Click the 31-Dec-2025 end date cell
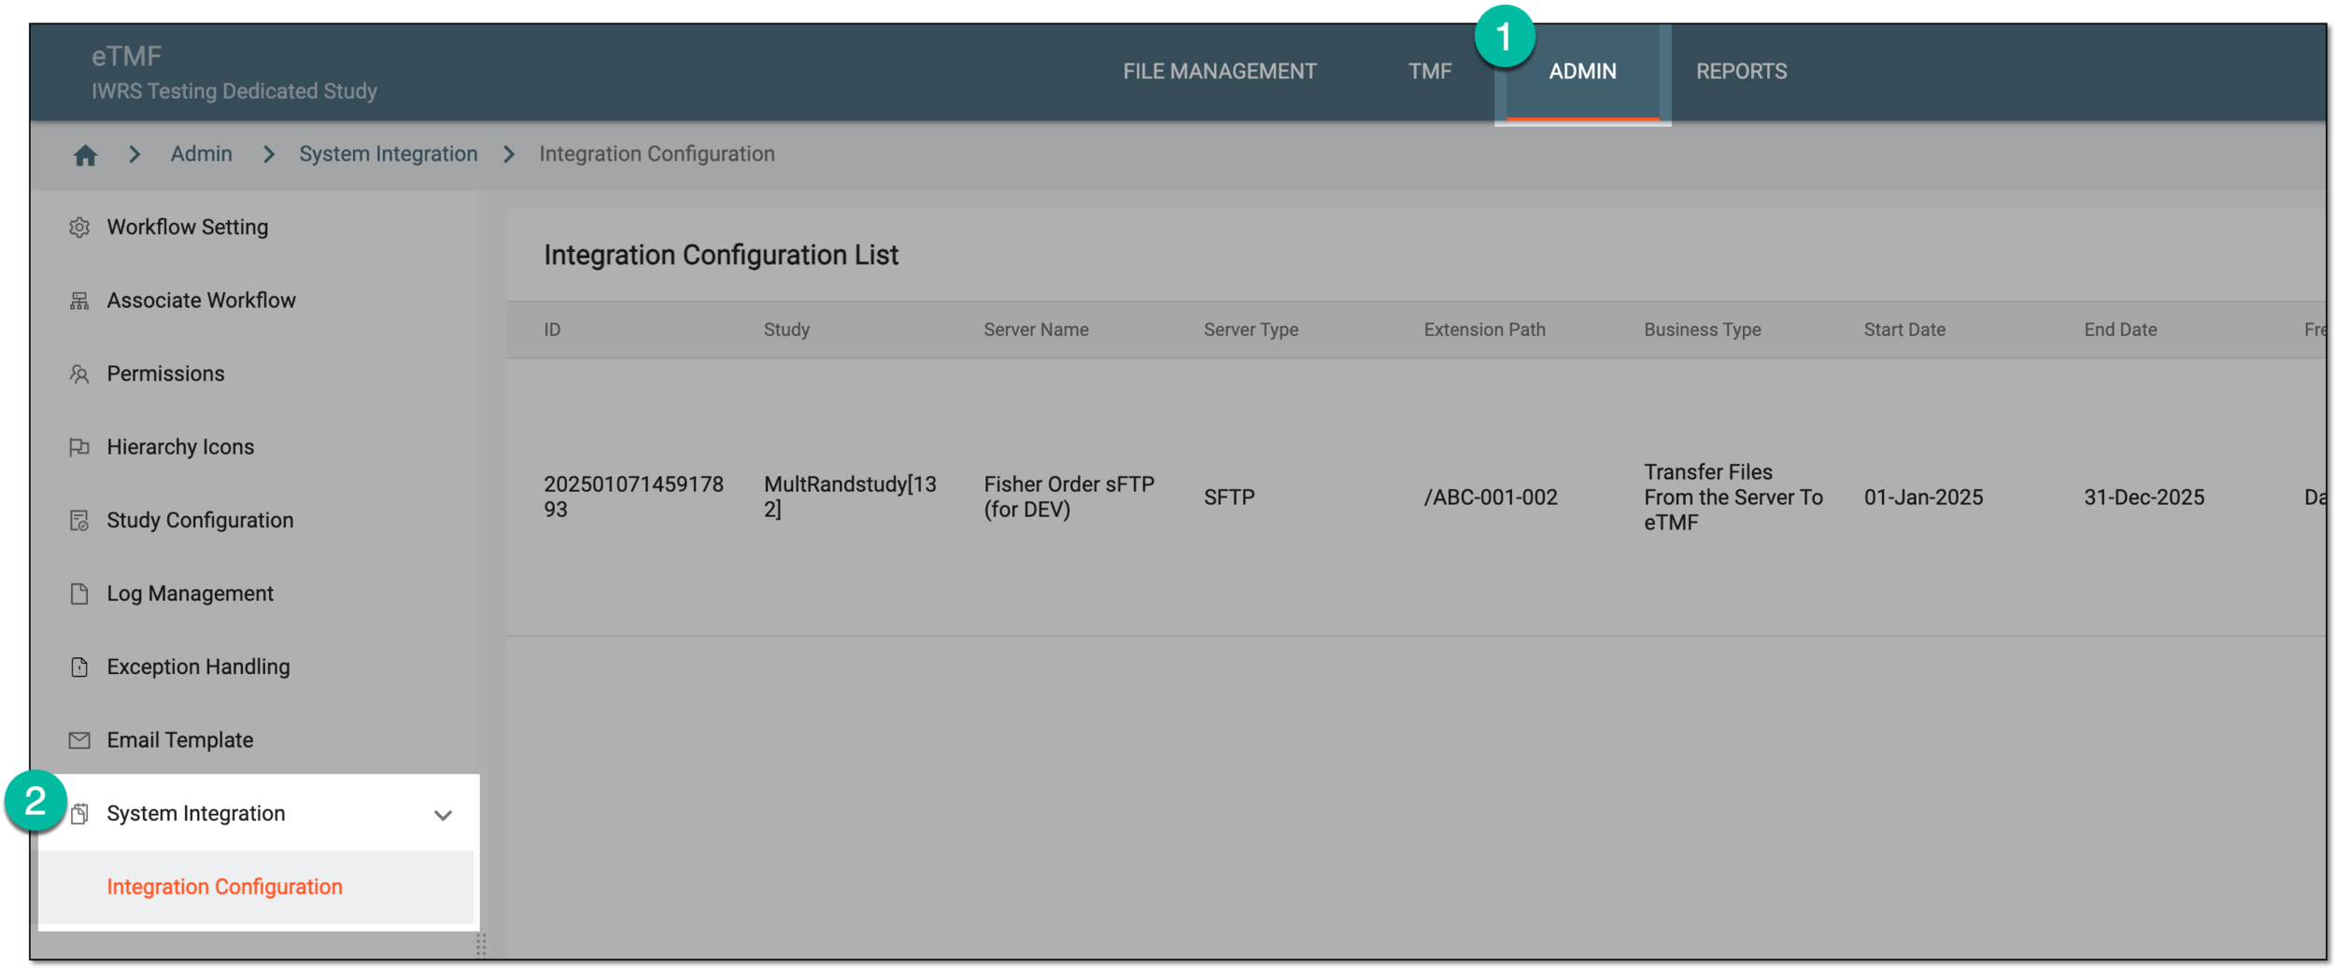Screen dimensions: 2335x968 pos(2144,498)
